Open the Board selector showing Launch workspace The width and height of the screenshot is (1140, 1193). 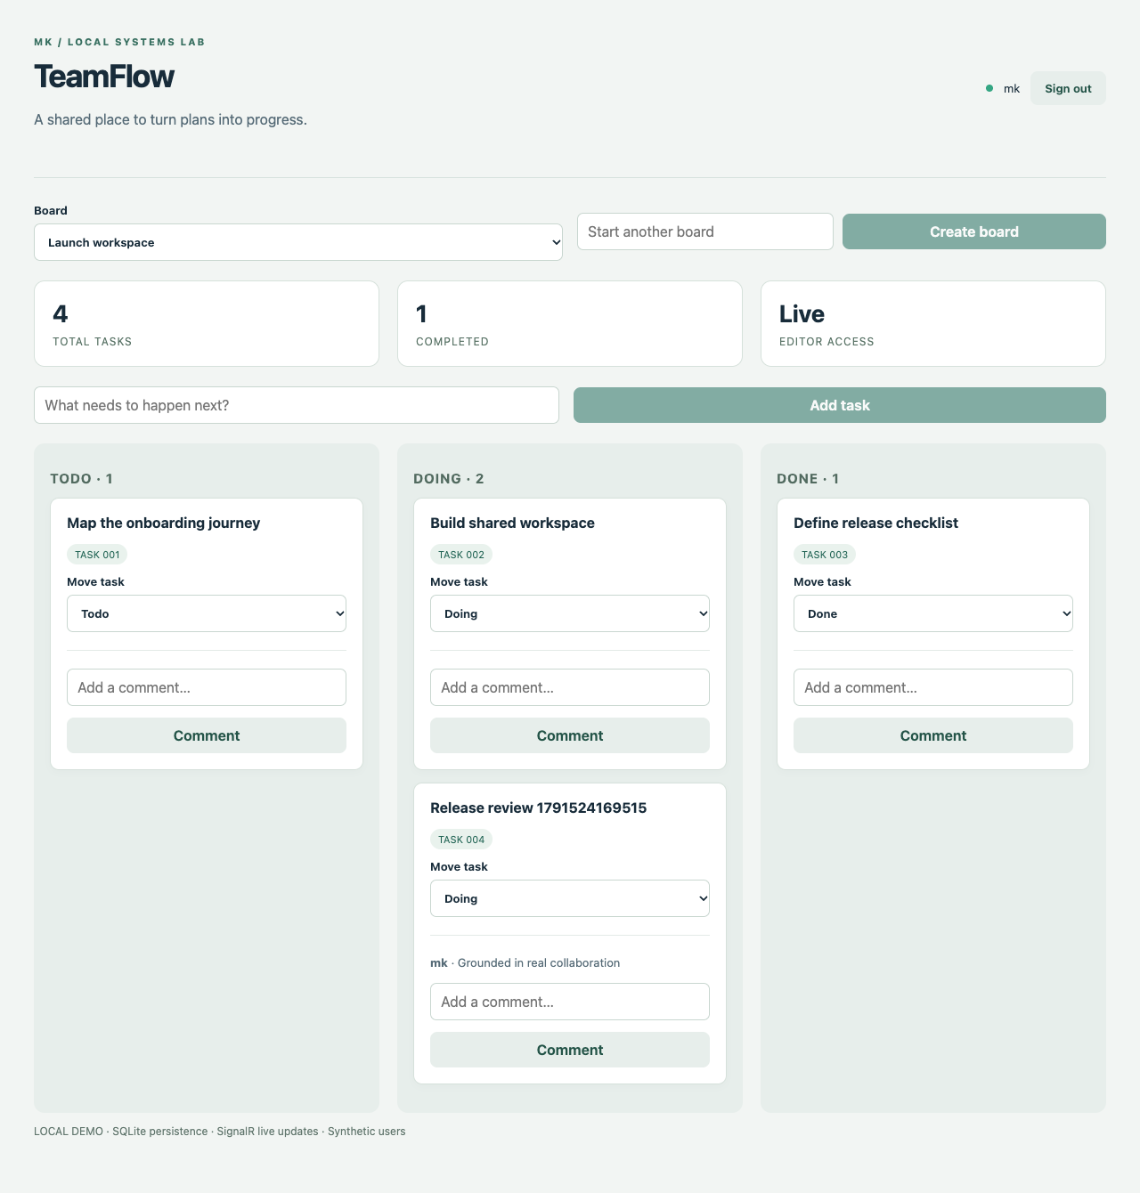point(298,242)
